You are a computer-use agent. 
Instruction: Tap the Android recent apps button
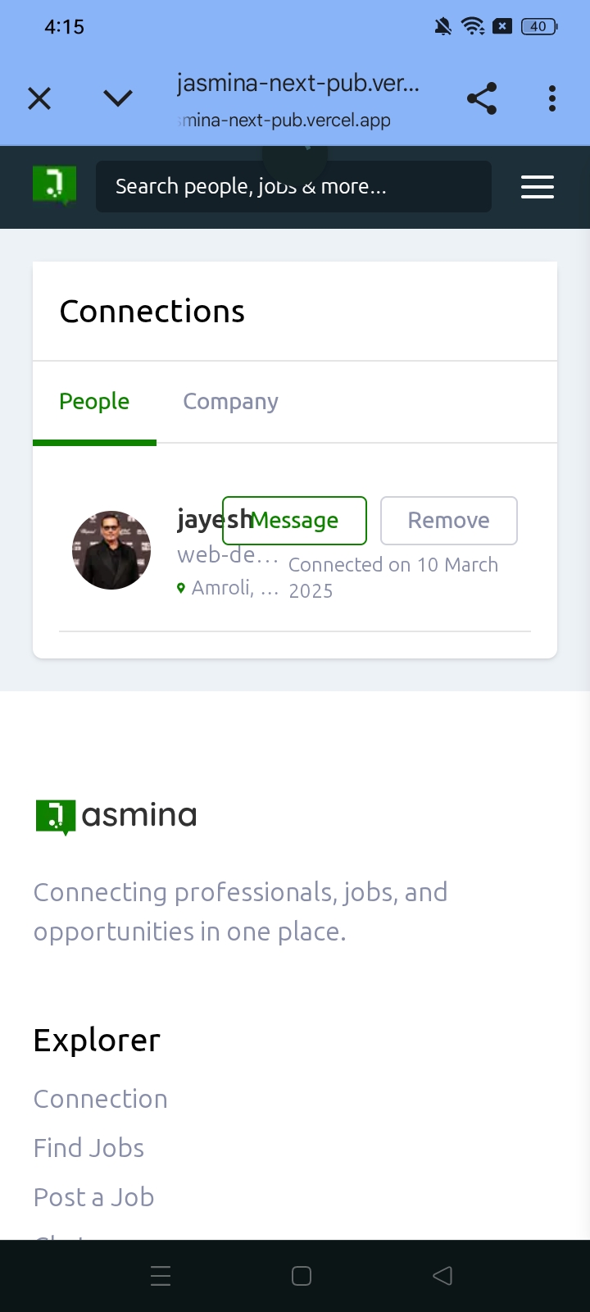coord(161,1276)
